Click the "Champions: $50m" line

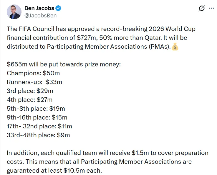(33, 73)
